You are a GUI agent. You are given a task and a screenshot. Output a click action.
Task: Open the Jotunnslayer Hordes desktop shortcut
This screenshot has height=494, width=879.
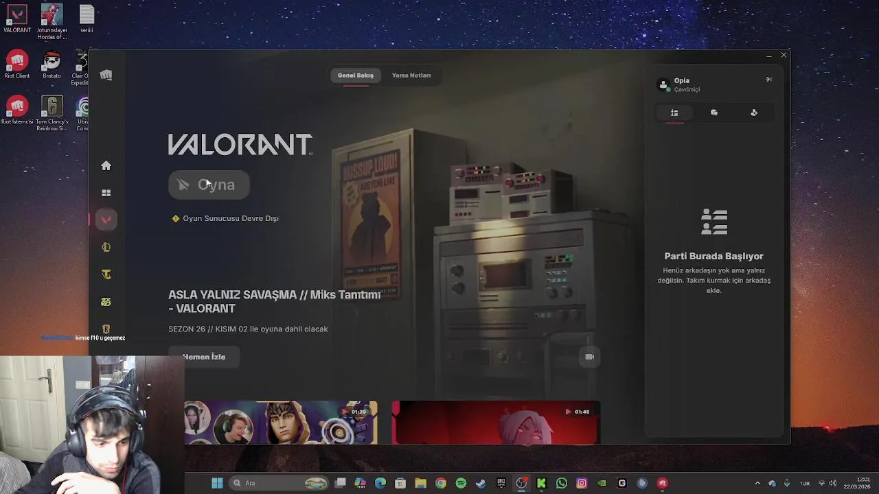click(52, 22)
